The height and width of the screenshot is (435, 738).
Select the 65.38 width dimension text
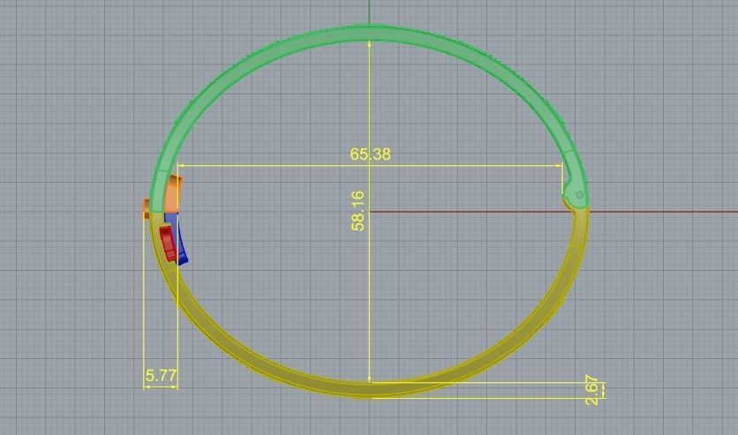pos(371,154)
